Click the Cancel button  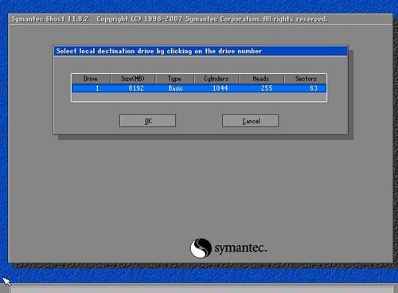(251, 121)
